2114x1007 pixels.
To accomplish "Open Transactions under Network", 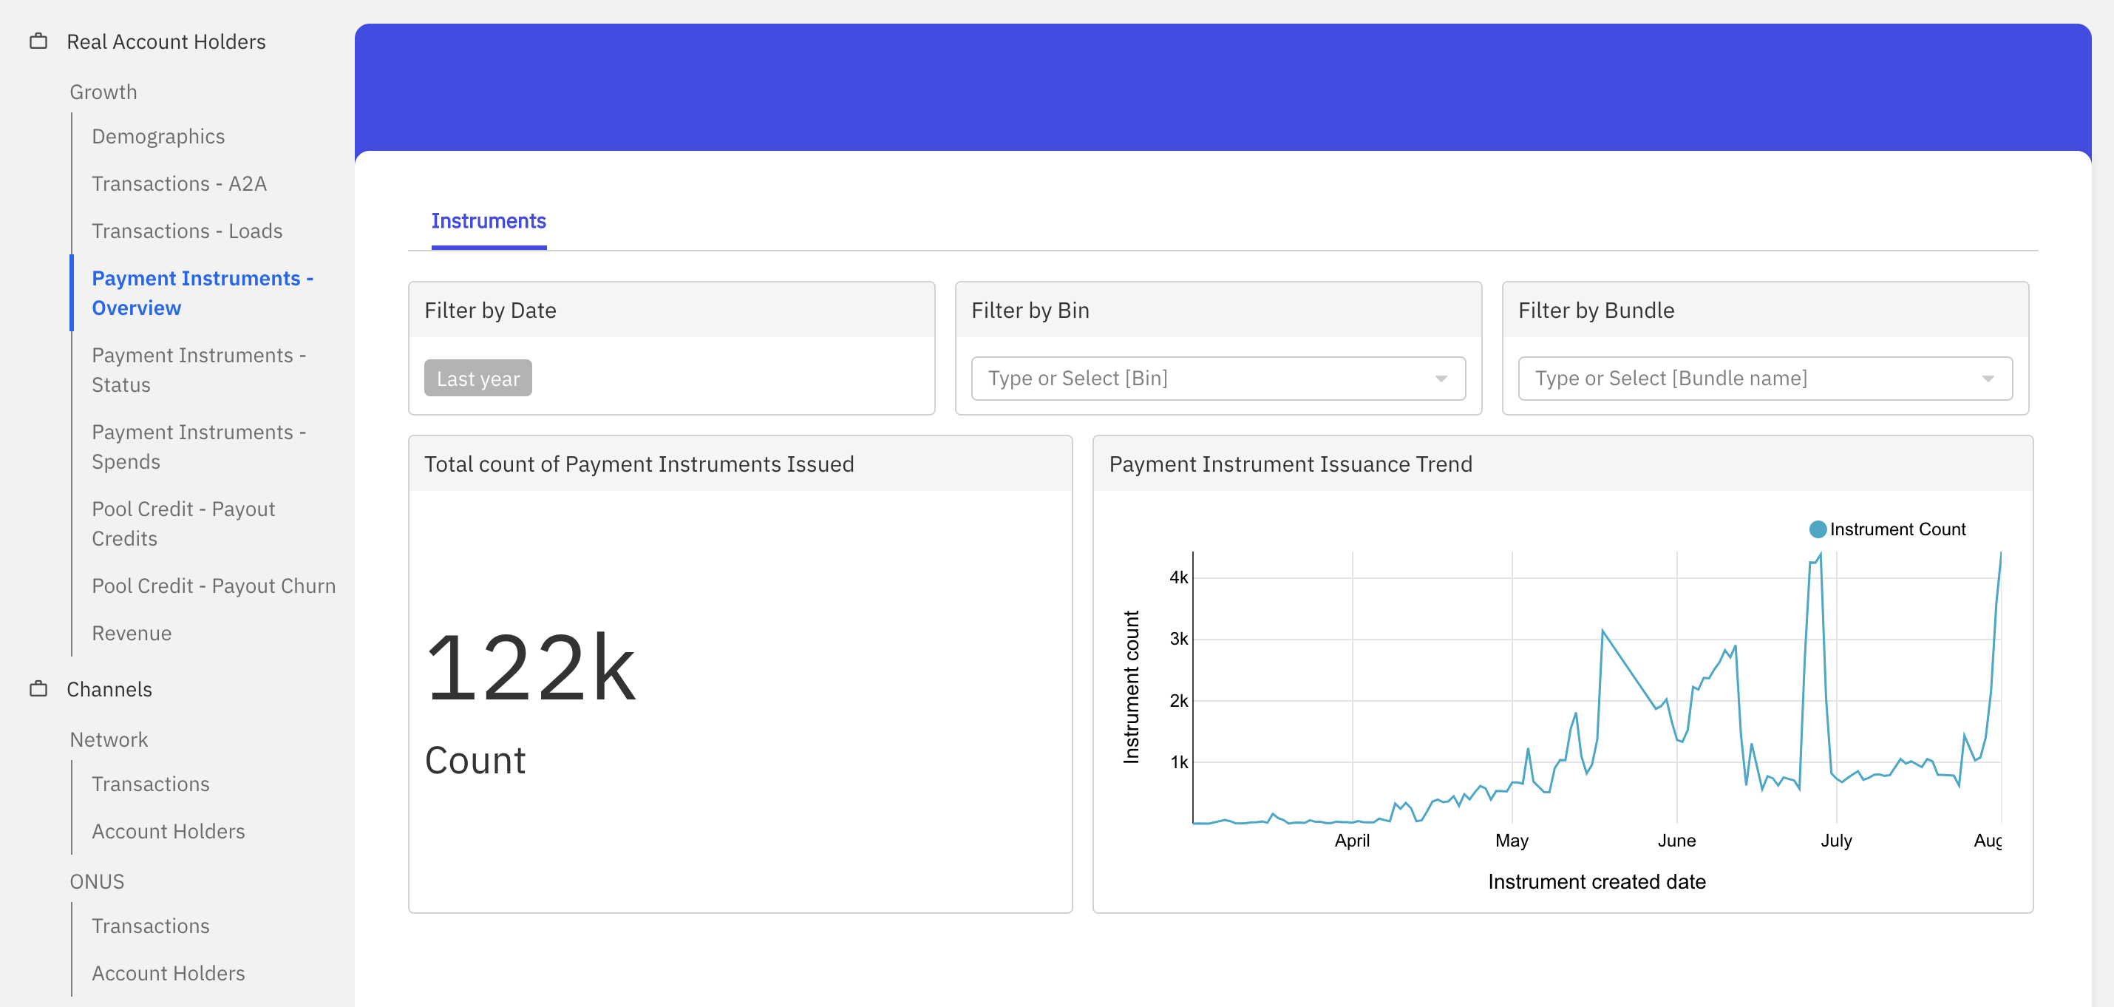I will tap(151, 784).
